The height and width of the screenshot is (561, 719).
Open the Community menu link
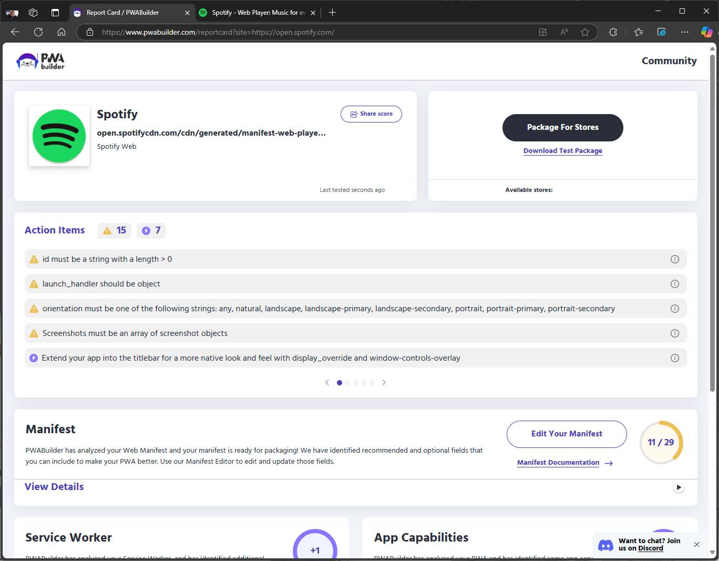[669, 61]
